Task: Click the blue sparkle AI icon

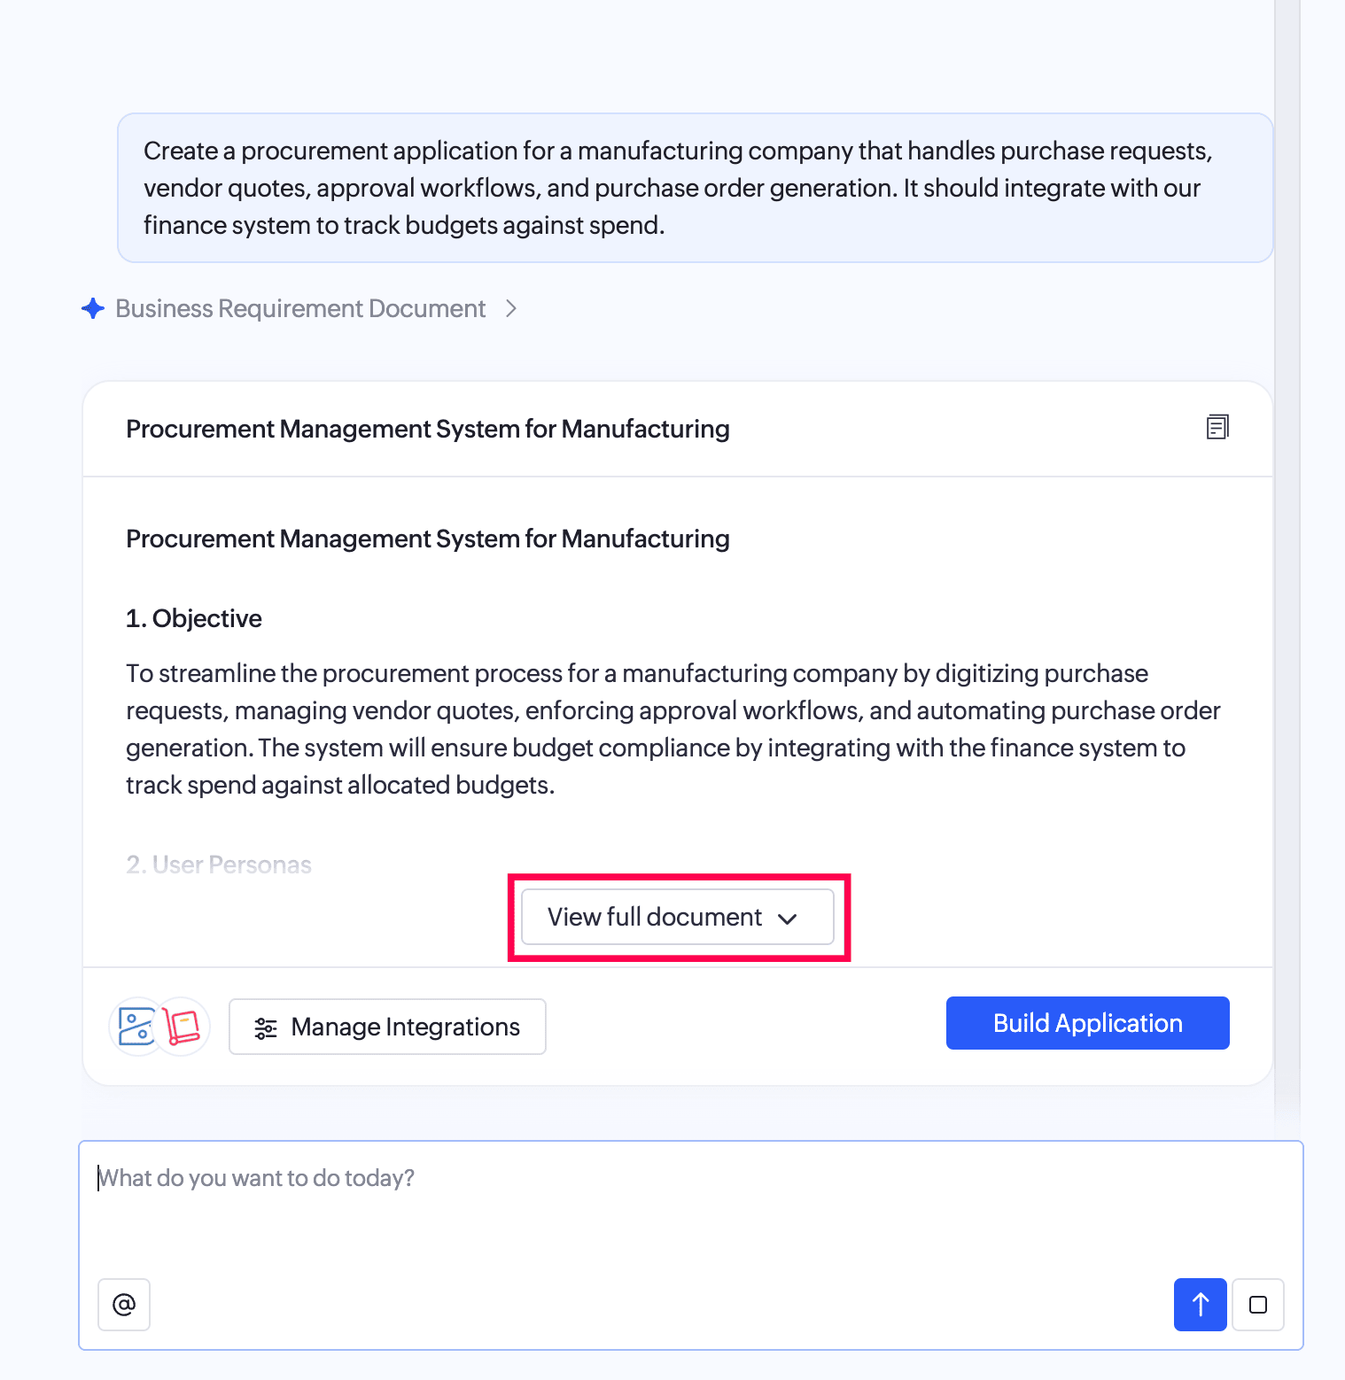Action: (x=93, y=308)
